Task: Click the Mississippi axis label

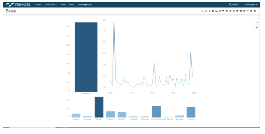Action: click(145, 119)
